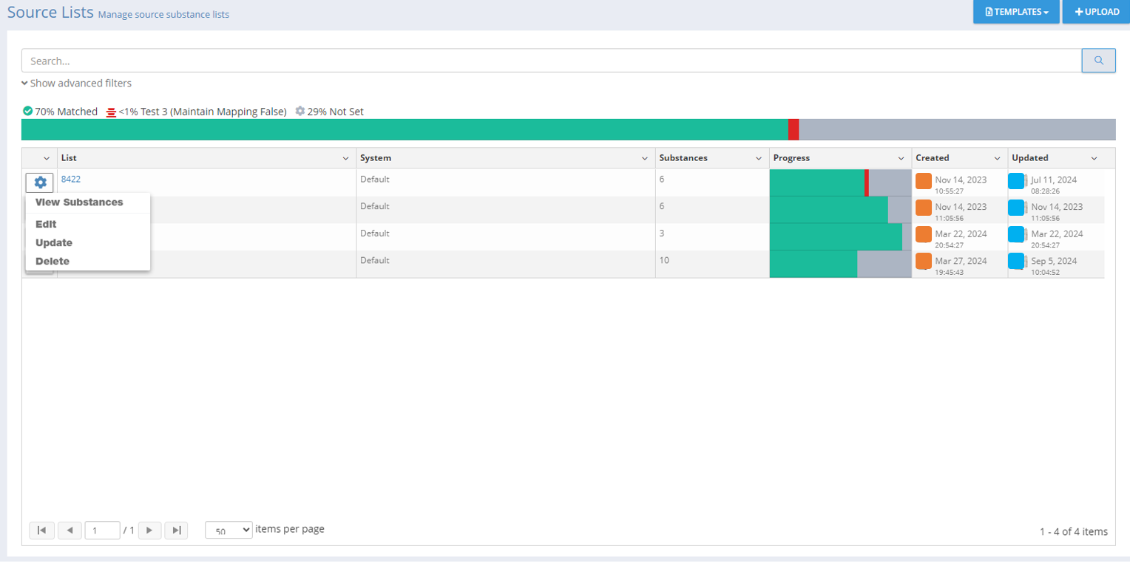Jump to the last page
Screen dimensions: 1130x566
point(176,531)
